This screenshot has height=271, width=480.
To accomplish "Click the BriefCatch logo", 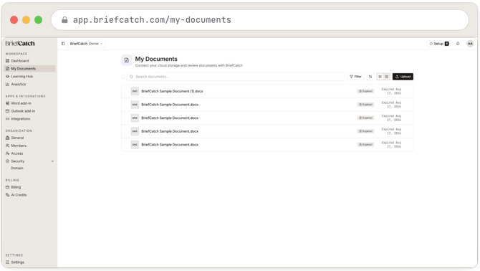I will (x=20, y=44).
